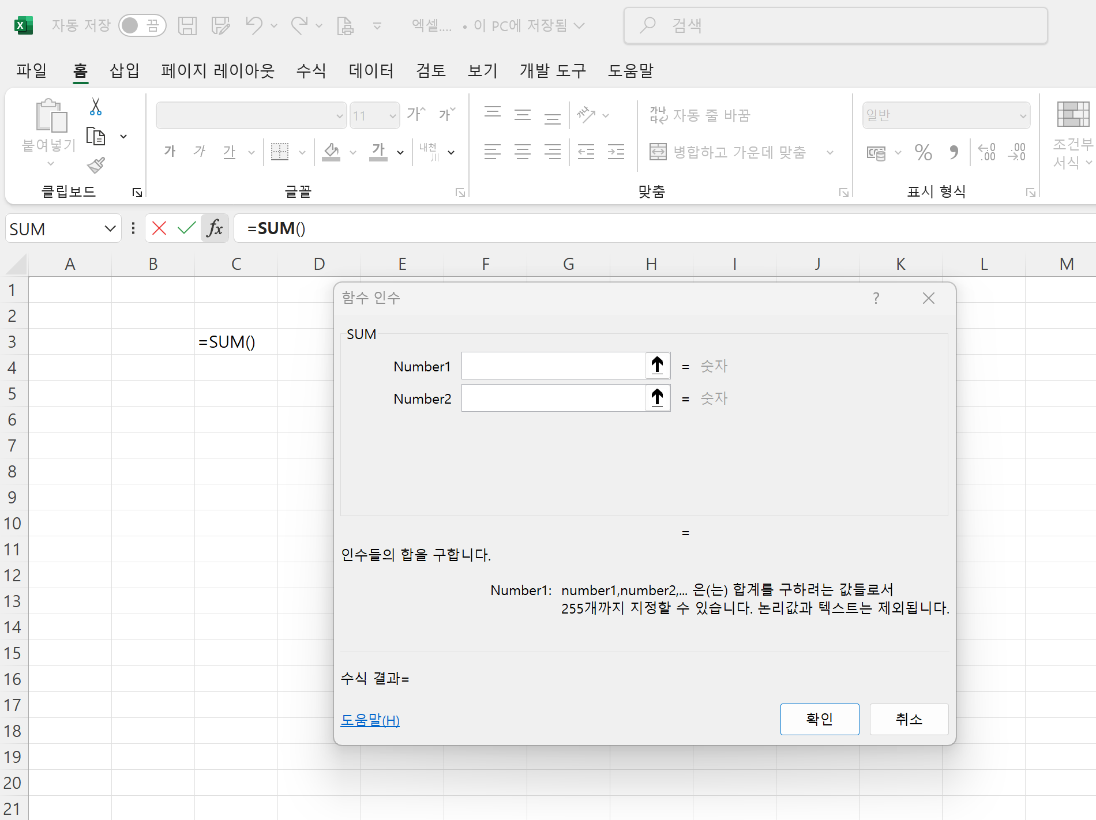This screenshot has height=820, width=1096.
Task: Click the Copy icon
Action: click(96, 136)
